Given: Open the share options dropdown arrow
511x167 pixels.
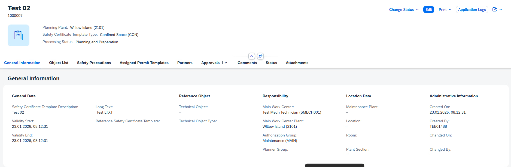Looking at the screenshot, I should tap(501, 10).
